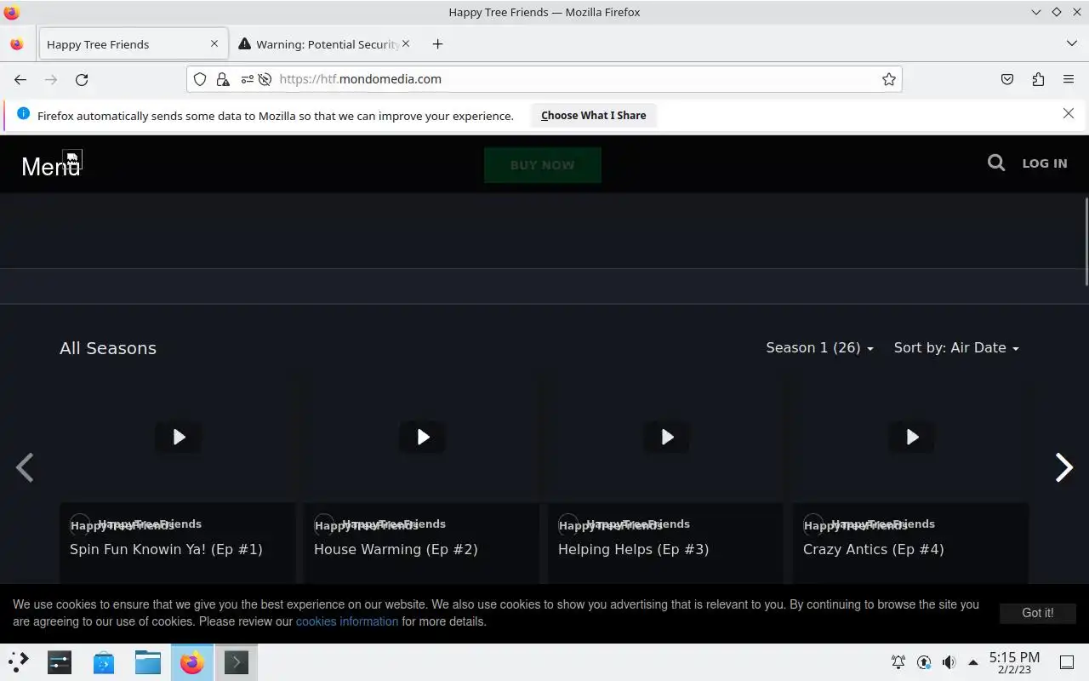Viewport: 1089px width, 681px height.
Task: Dismiss the Firefox data sharing notification
Action: [x=1069, y=113]
